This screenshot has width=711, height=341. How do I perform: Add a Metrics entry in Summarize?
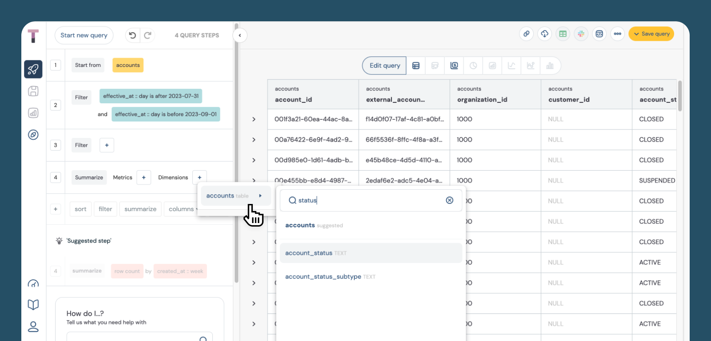click(x=144, y=177)
